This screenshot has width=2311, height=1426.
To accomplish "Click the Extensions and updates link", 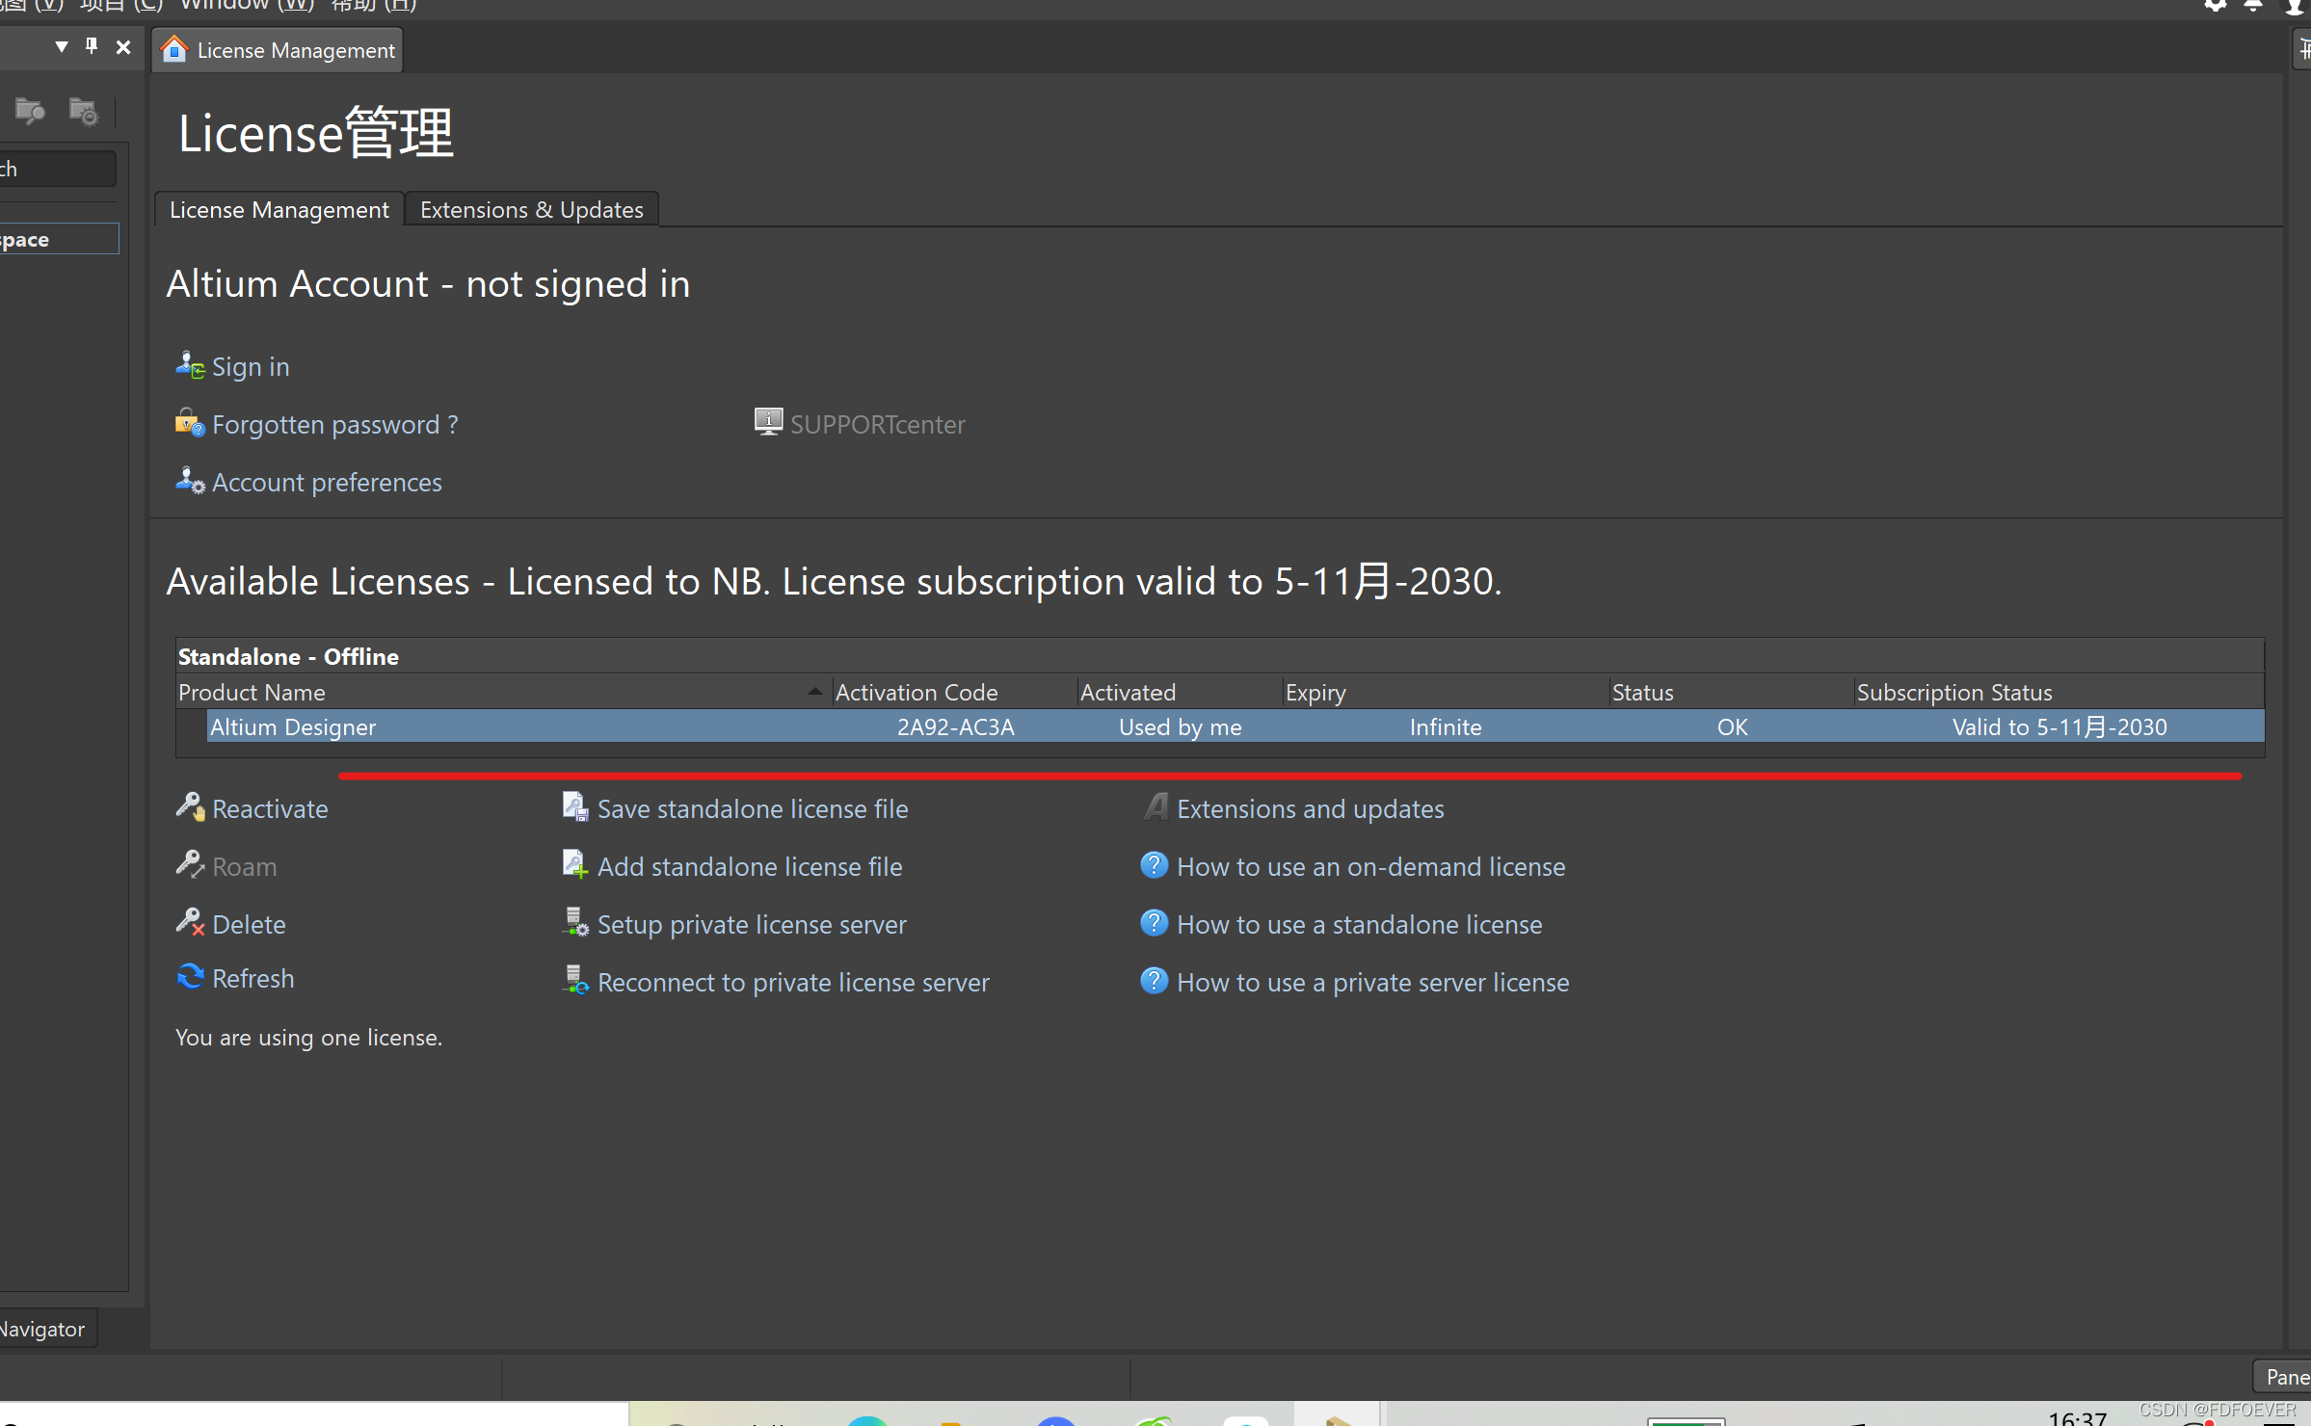I will pyautogui.click(x=1311, y=808).
